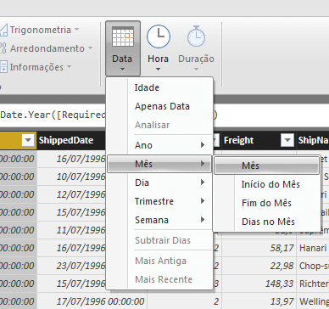Expand the Arredondamento dropdown arrow

tap(90, 48)
